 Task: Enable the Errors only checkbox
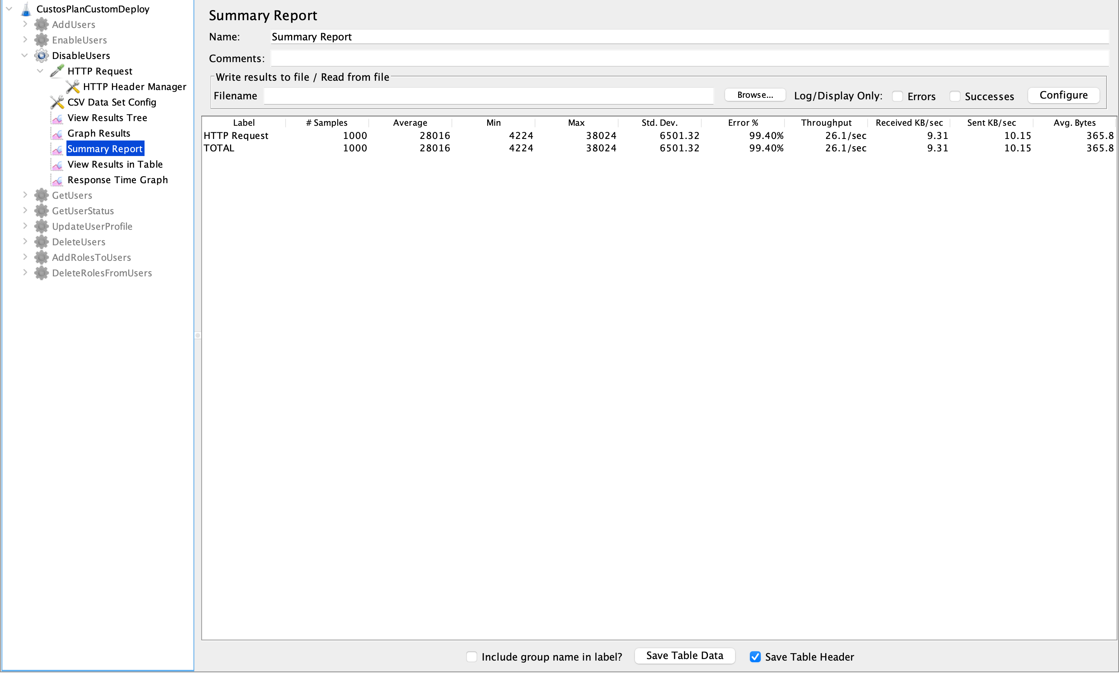pos(897,96)
